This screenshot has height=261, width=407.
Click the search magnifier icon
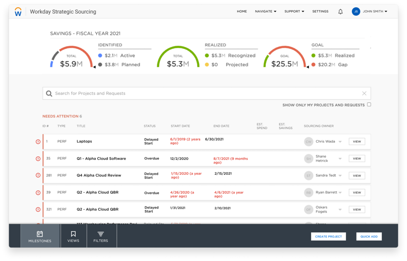[49, 93]
